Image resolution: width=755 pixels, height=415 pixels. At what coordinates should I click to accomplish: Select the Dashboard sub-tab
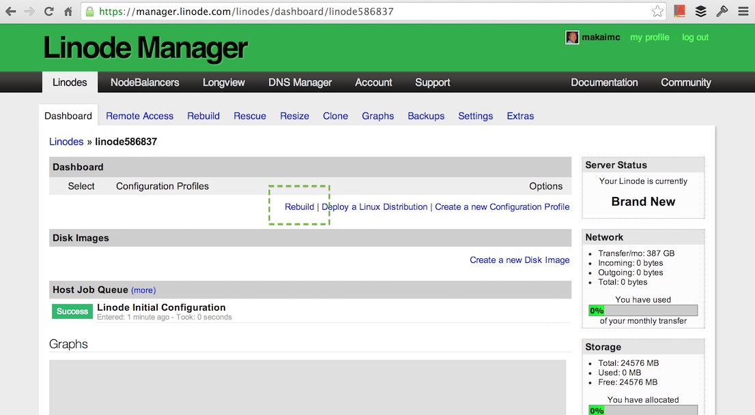pyautogui.click(x=68, y=116)
